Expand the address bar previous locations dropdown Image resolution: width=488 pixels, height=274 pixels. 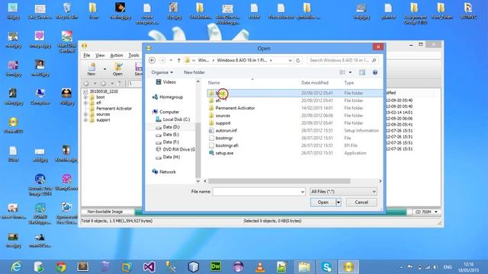290,61
